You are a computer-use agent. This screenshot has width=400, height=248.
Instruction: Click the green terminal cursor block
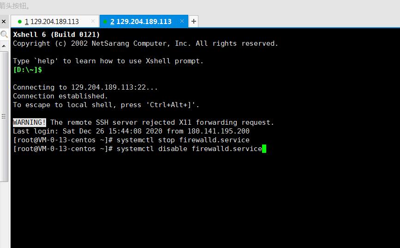coord(264,149)
